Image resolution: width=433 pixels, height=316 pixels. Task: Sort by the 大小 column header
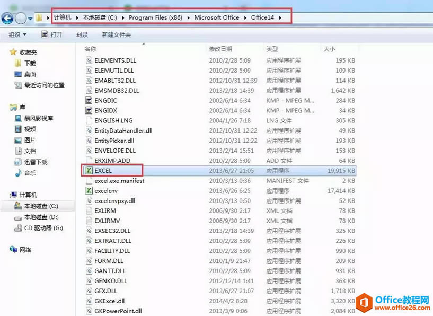pyautogui.click(x=329, y=49)
